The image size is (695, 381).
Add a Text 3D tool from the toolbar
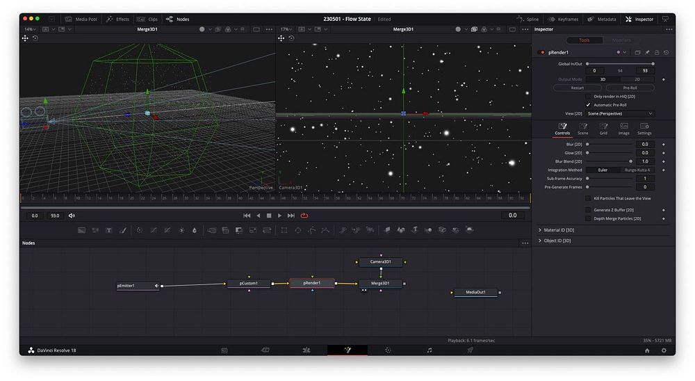414,230
